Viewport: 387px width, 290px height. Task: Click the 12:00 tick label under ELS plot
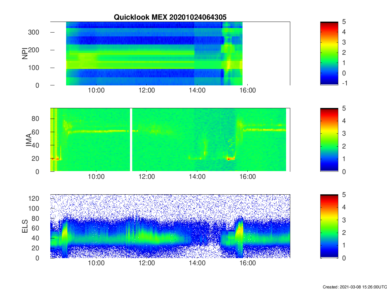[146, 263]
